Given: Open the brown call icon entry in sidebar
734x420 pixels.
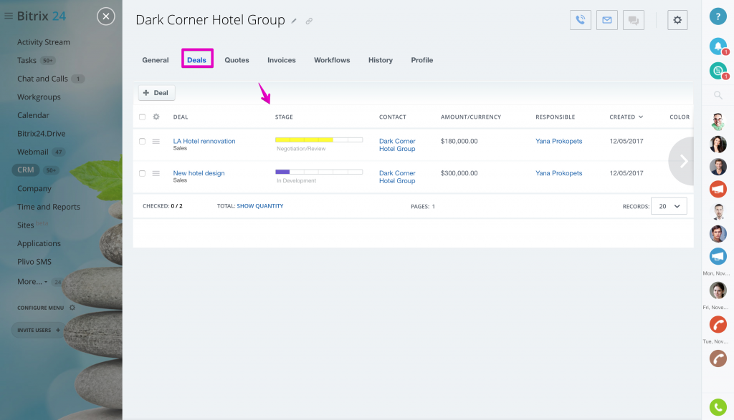Looking at the screenshot, I should click(x=718, y=358).
